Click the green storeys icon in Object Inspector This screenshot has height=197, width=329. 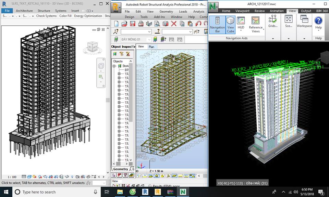coord(115,54)
